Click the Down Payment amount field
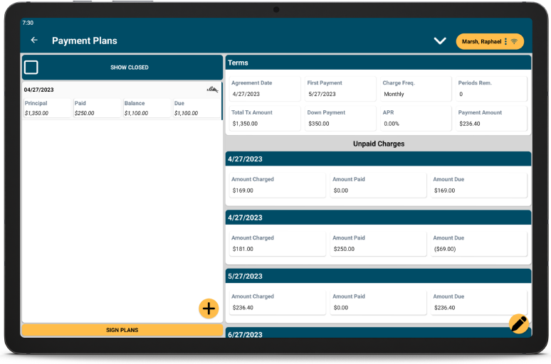Image resolution: width=551 pixels, height=364 pixels. [340, 119]
